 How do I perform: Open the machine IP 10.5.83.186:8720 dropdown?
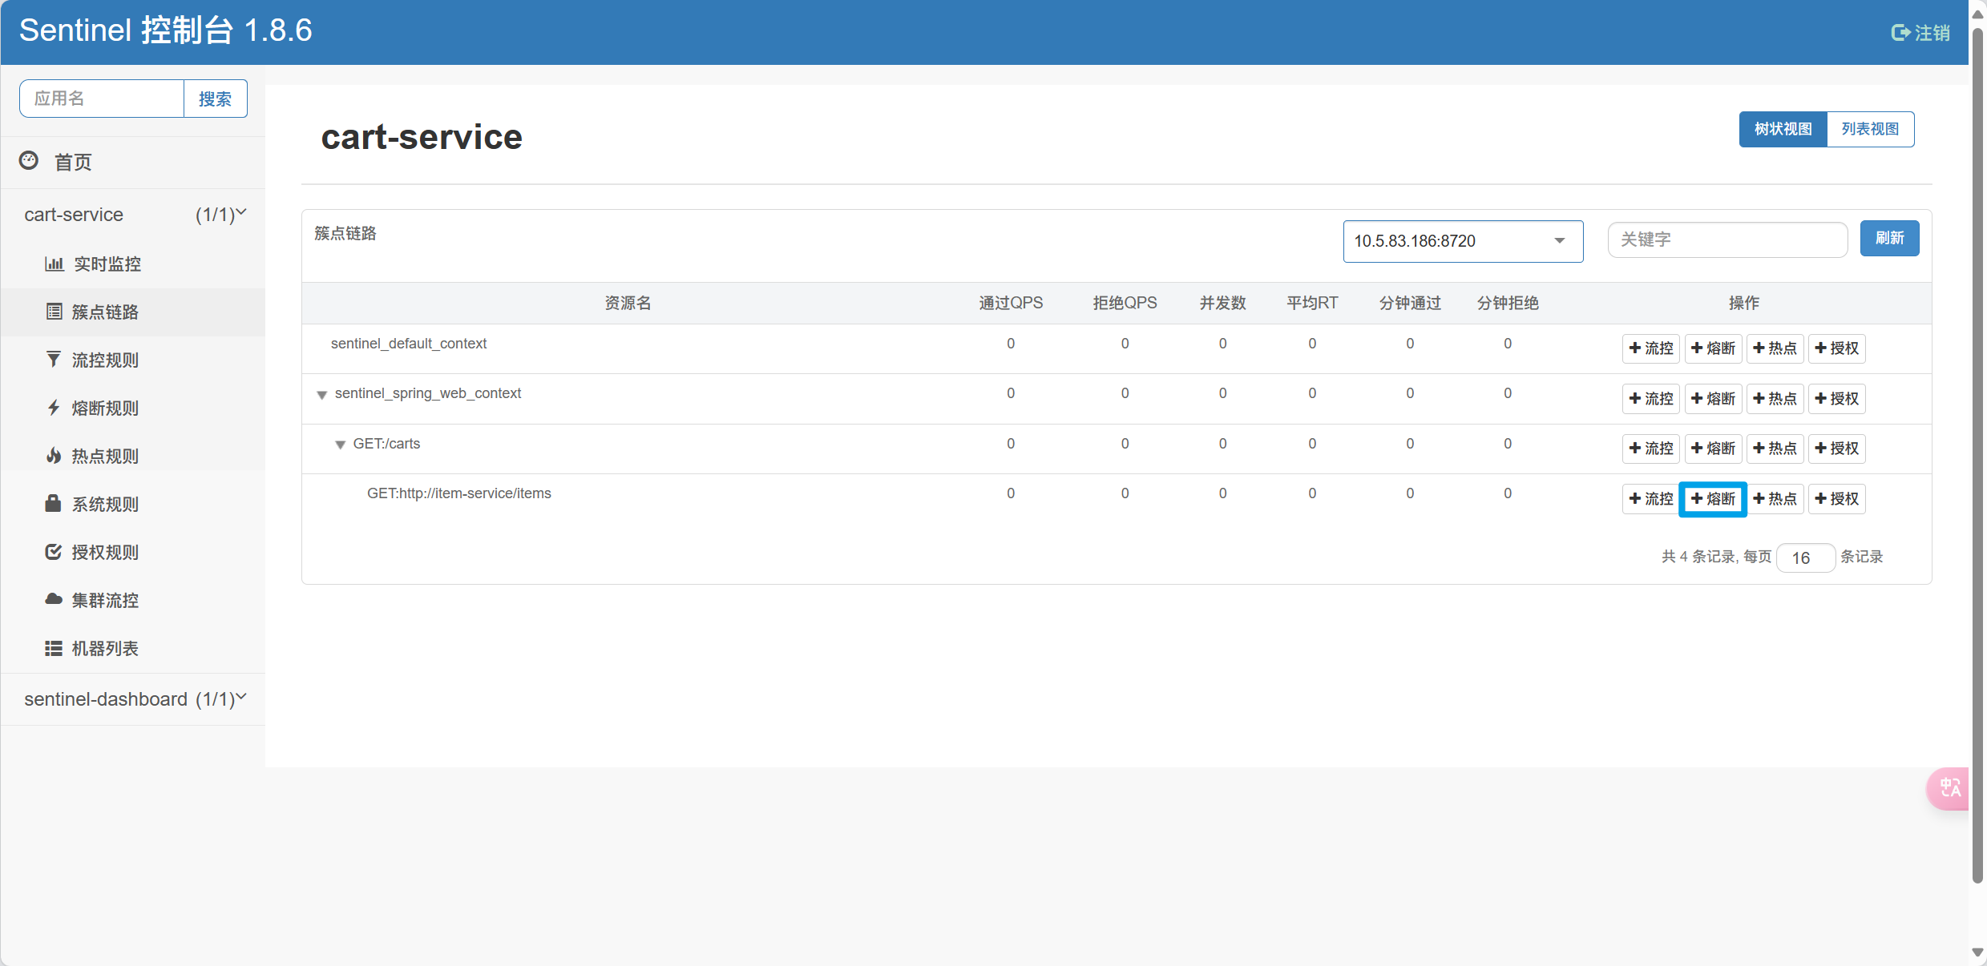[1462, 241]
